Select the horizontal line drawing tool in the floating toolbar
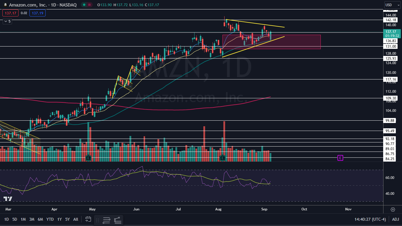This screenshot has height=226, width=402. pyautogui.click(x=107, y=220)
